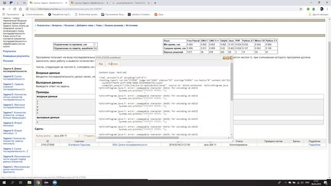Open the blue round app on the taskbar

tap(55, 182)
